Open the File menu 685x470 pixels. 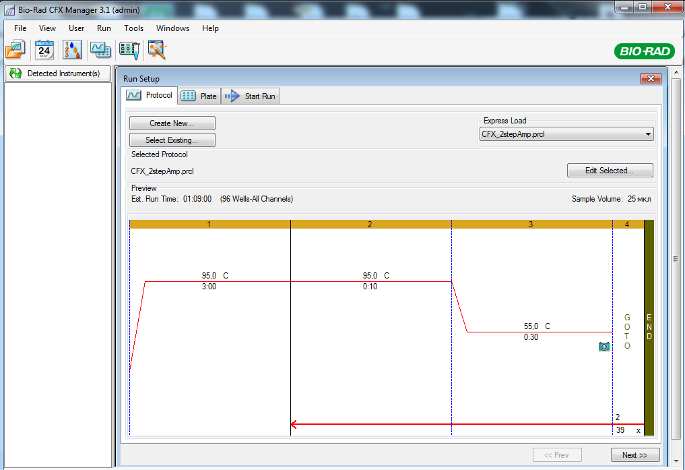[x=20, y=28]
